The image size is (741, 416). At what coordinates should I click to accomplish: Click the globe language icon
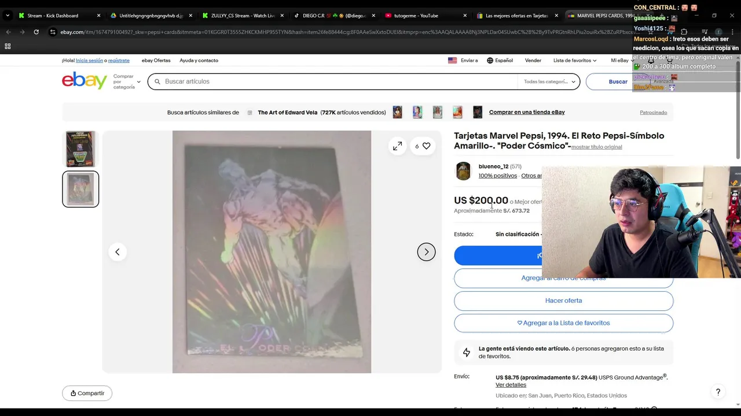click(x=490, y=60)
